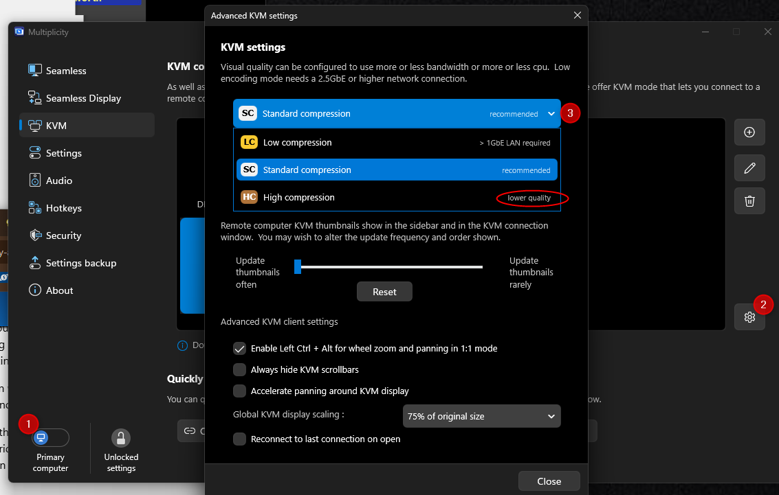Open the 75% of original size dropdown
This screenshot has height=495, width=779.
click(x=481, y=416)
